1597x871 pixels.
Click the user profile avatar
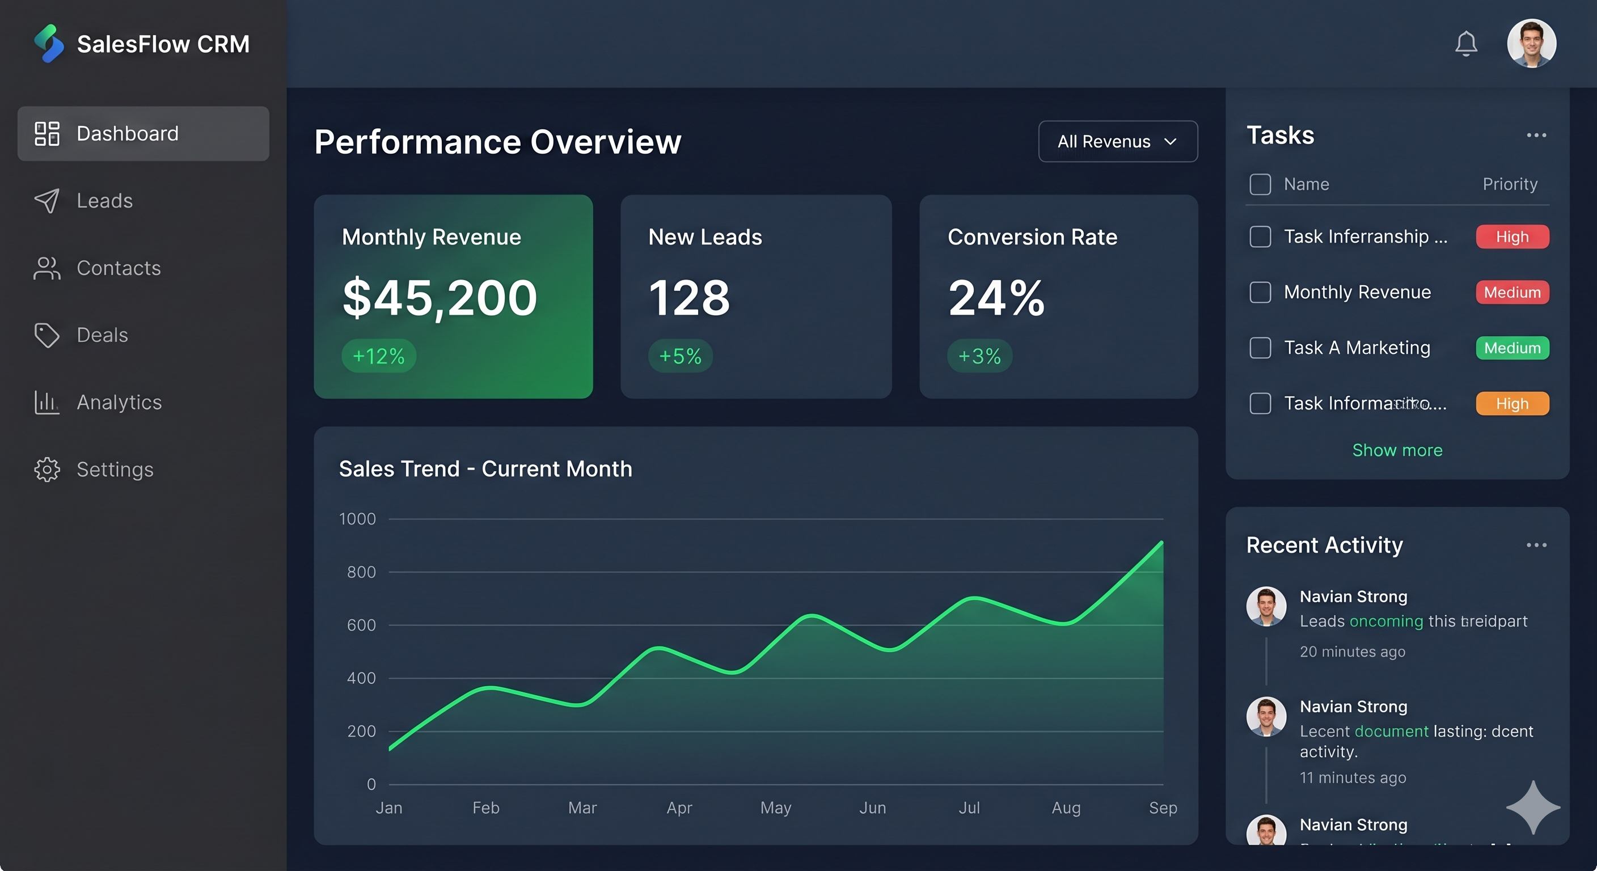point(1531,44)
